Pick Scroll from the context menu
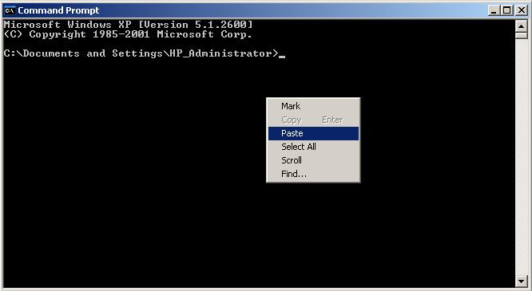Image resolution: width=532 pixels, height=291 pixels. (313, 160)
